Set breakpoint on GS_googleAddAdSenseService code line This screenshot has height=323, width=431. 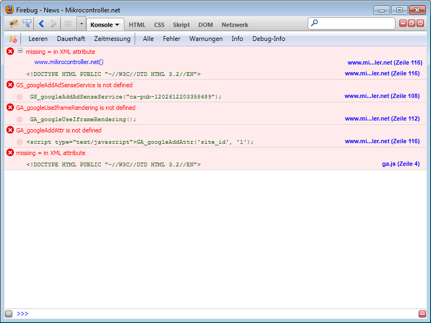coord(19,97)
